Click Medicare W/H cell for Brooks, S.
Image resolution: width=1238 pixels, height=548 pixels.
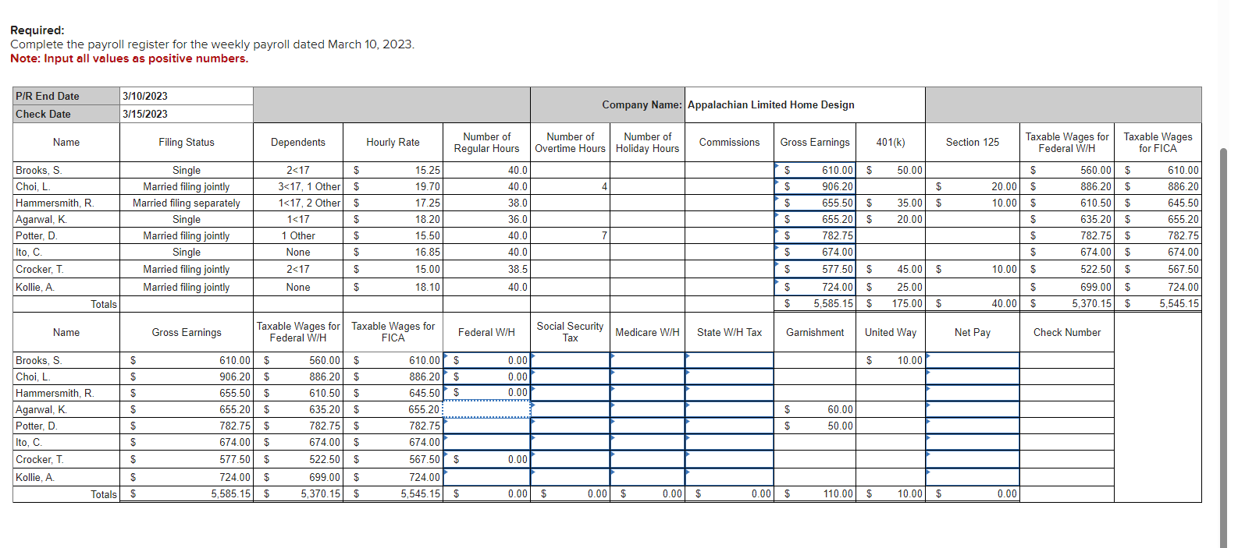coord(647,360)
